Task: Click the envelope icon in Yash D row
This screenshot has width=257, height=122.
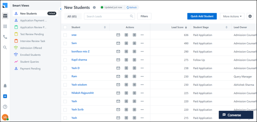Action: [x=118, y=68]
